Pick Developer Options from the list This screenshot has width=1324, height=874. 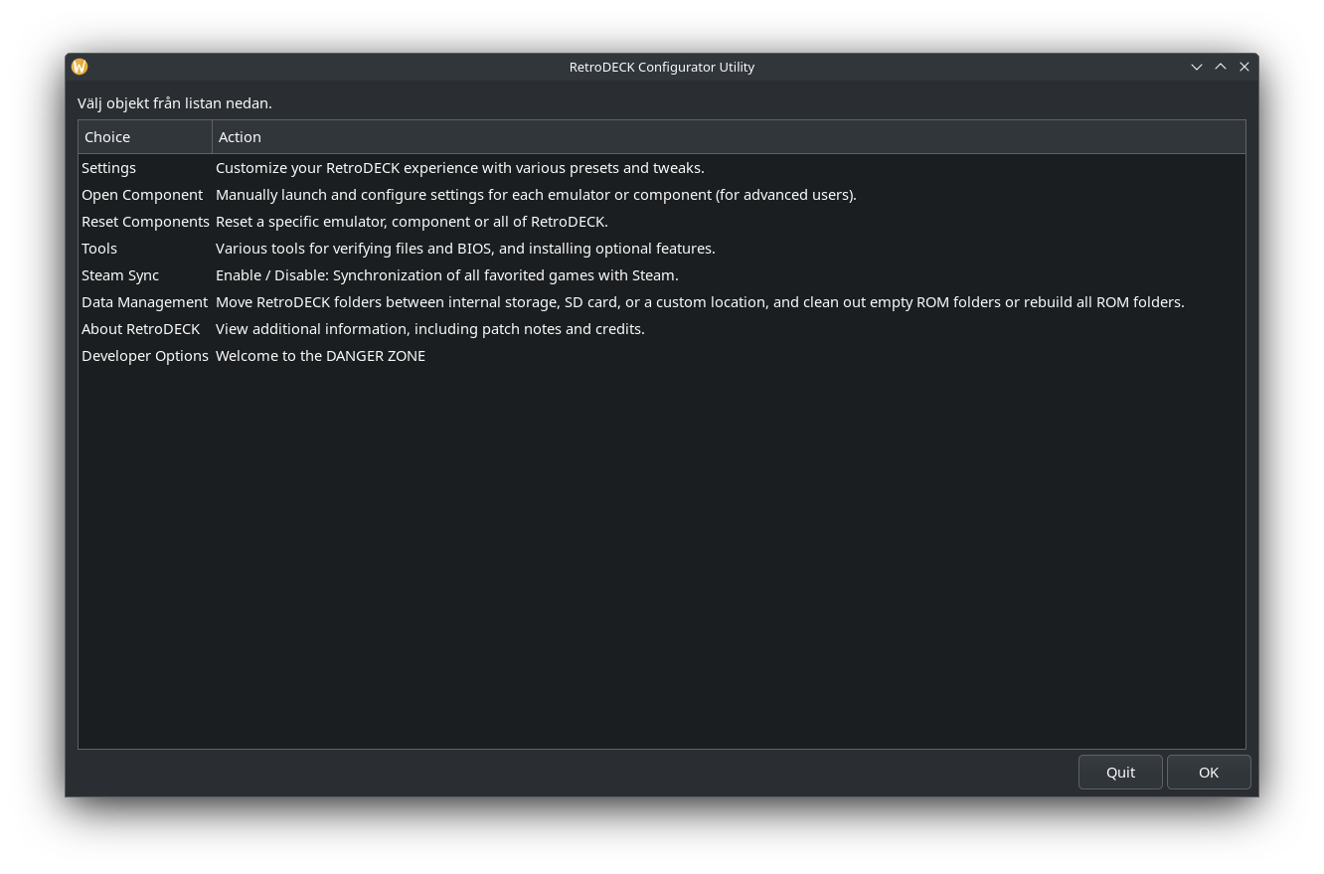(145, 356)
